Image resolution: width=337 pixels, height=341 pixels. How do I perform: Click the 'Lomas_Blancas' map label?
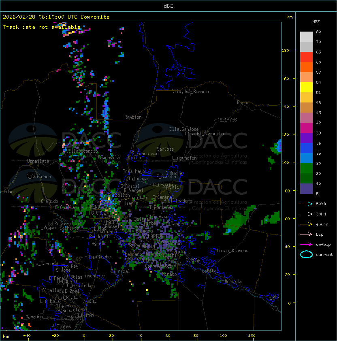(232, 251)
